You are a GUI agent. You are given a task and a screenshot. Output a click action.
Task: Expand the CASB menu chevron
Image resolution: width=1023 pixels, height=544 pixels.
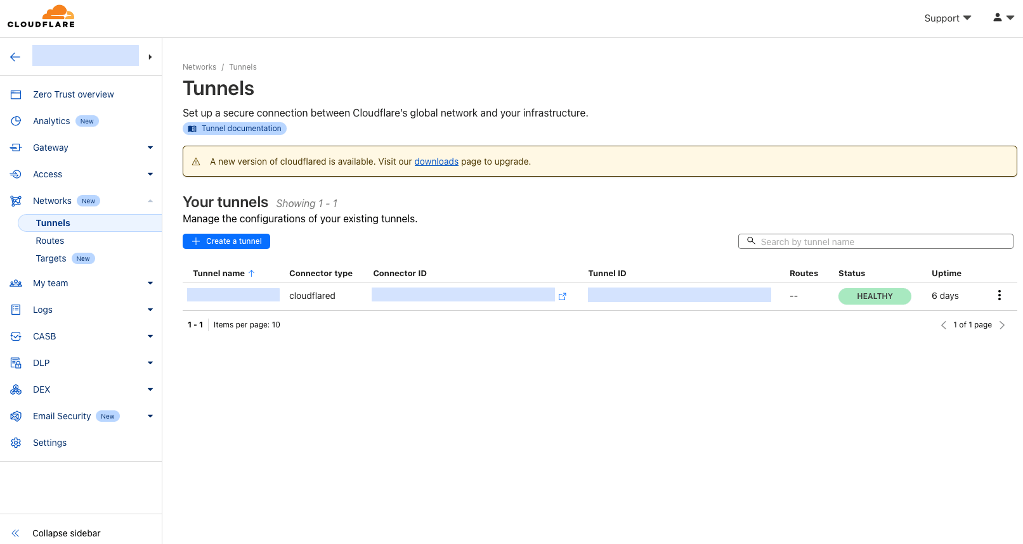click(x=150, y=336)
